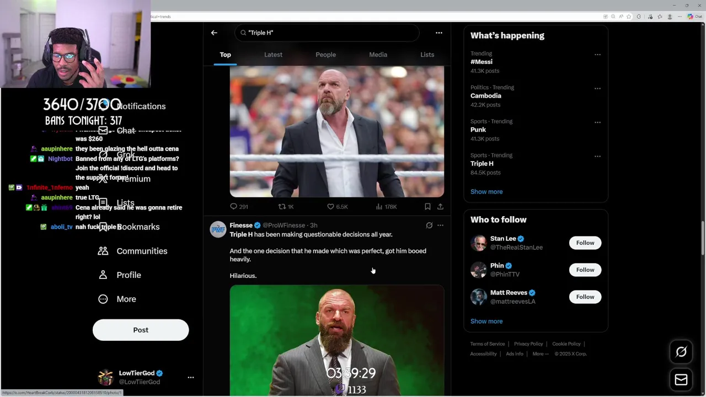Follow Matt Reeves
The image size is (706, 397).
pos(585,297)
